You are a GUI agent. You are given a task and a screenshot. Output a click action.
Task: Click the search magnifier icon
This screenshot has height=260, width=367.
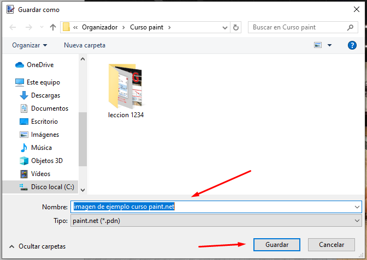(x=351, y=27)
